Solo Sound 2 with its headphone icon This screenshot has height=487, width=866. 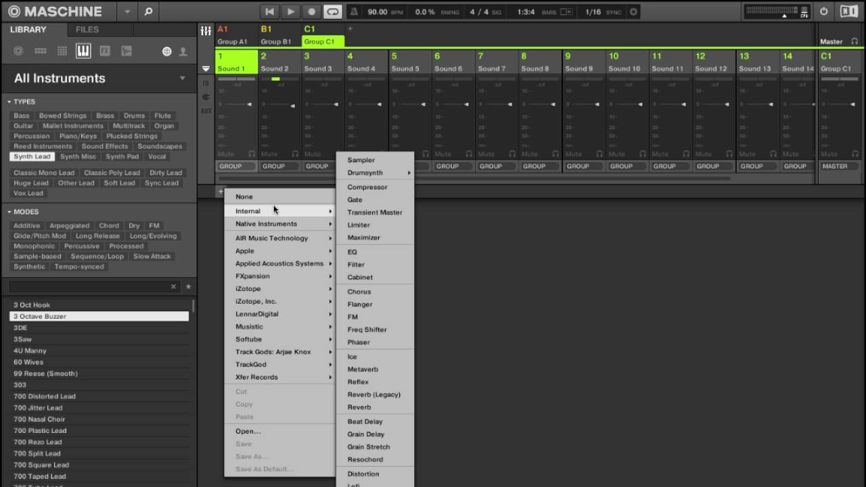(x=295, y=154)
